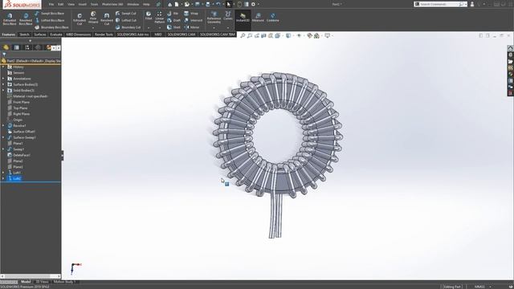Click the Save icon in quick access toolbar
Image resolution: width=514 pixels, height=289 pixels.
click(198, 4)
